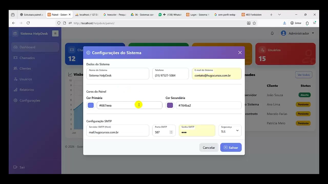
Task: Open the browser downloads icon
Action: 284,23
